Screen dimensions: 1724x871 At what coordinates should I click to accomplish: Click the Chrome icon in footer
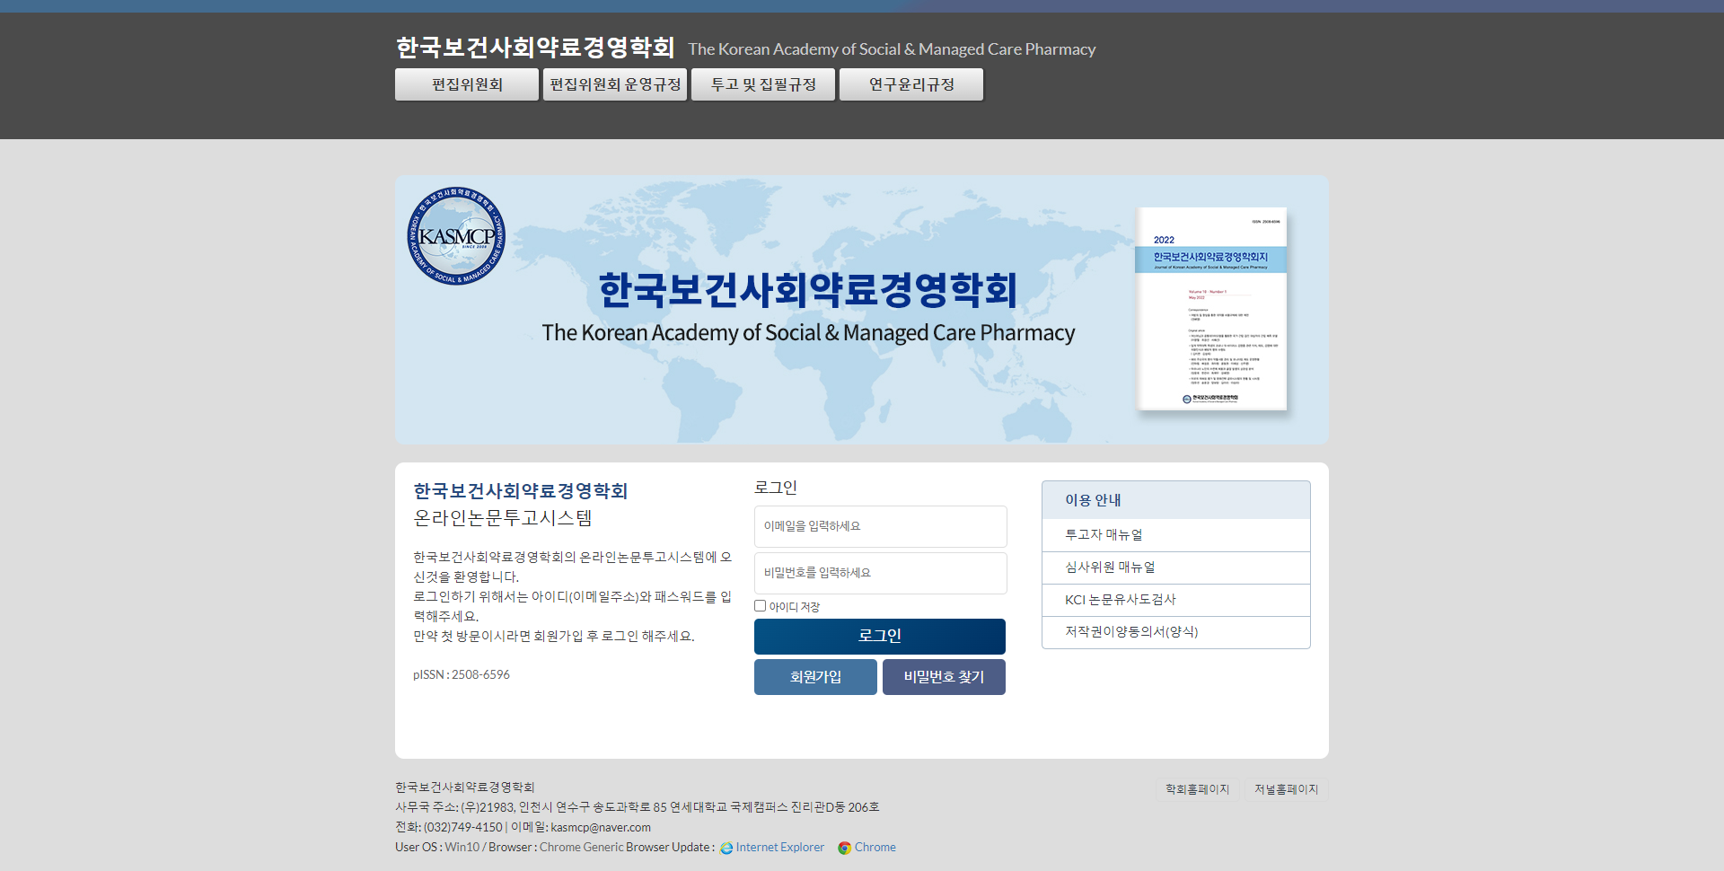(x=844, y=848)
